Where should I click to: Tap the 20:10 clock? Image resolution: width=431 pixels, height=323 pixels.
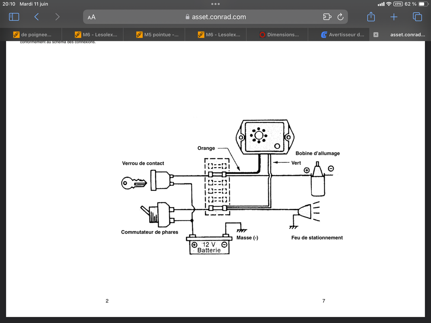(9, 4)
